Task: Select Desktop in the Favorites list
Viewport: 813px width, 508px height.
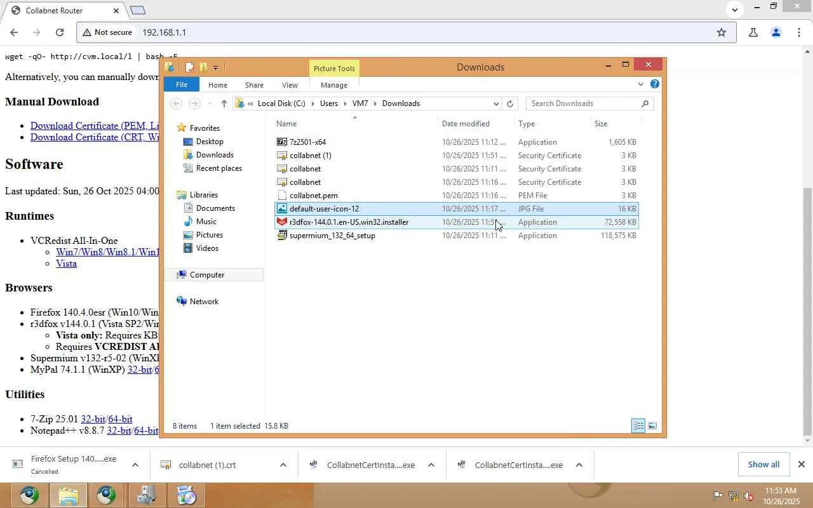Action: [210, 142]
